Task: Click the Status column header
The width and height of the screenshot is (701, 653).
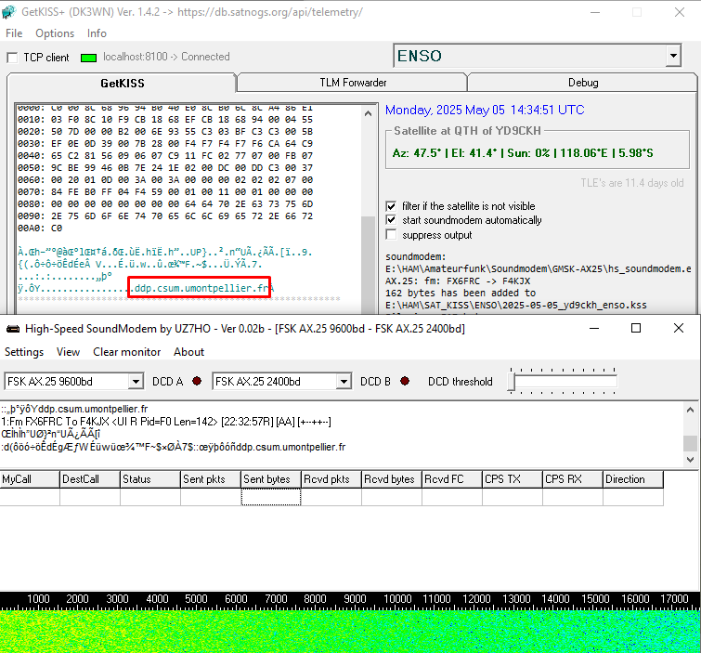Action: click(x=150, y=479)
